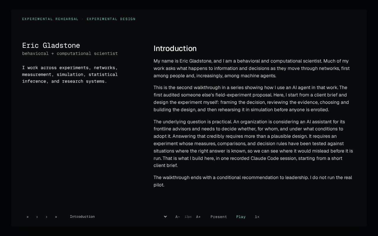Image resolution: width=378 pixels, height=236 pixels.
Task: Click the paragraph starting This is the second walkthrough
Action: 253,99
